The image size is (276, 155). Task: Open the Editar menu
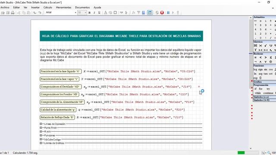click(x=16, y=7)
